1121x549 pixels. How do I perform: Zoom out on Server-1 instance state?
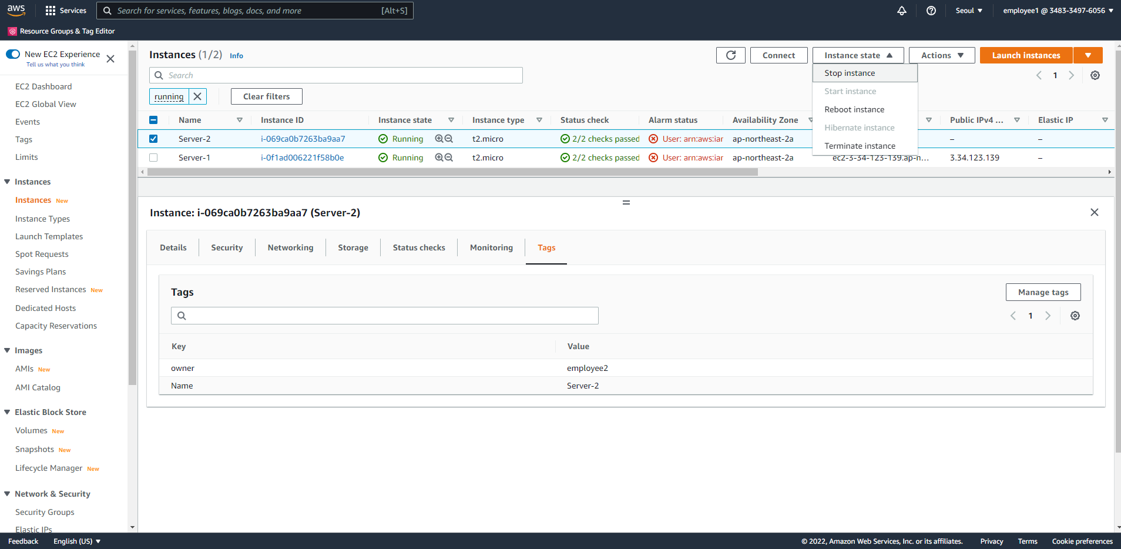point(449,158)
